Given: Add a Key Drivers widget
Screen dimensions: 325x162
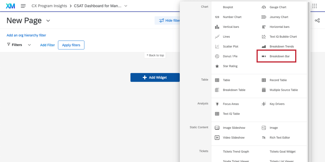Looking at the screenshot, I should click(276, 104).
